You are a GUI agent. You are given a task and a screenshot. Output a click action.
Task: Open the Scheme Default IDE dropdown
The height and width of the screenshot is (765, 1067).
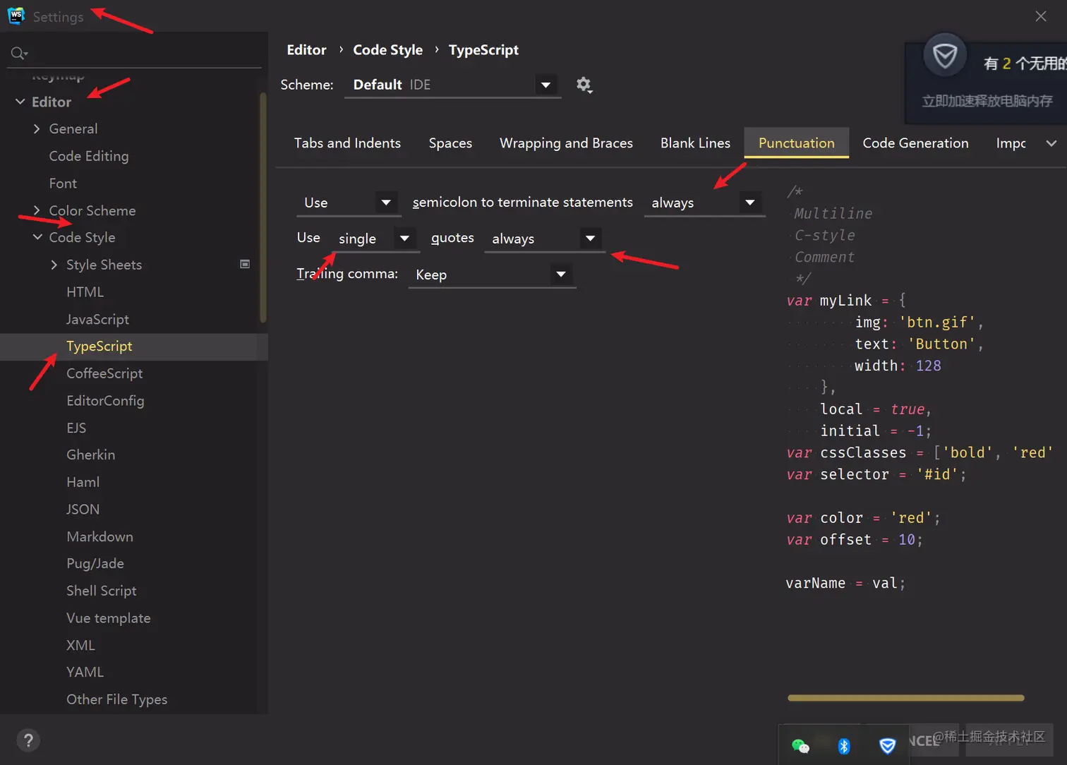pos(452,85)
